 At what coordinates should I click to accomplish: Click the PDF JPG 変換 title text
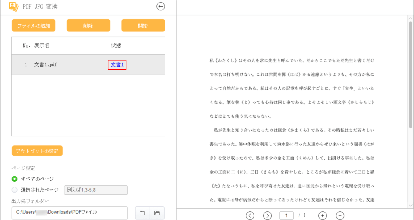(40, 7)
